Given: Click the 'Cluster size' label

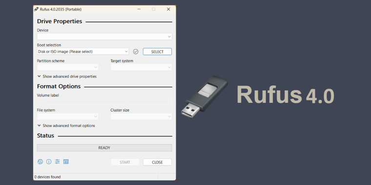Looking at the screenshot, I should click(120, 110).
